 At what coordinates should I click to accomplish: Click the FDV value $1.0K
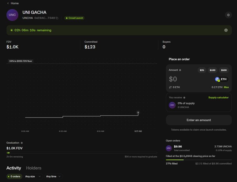13,47
